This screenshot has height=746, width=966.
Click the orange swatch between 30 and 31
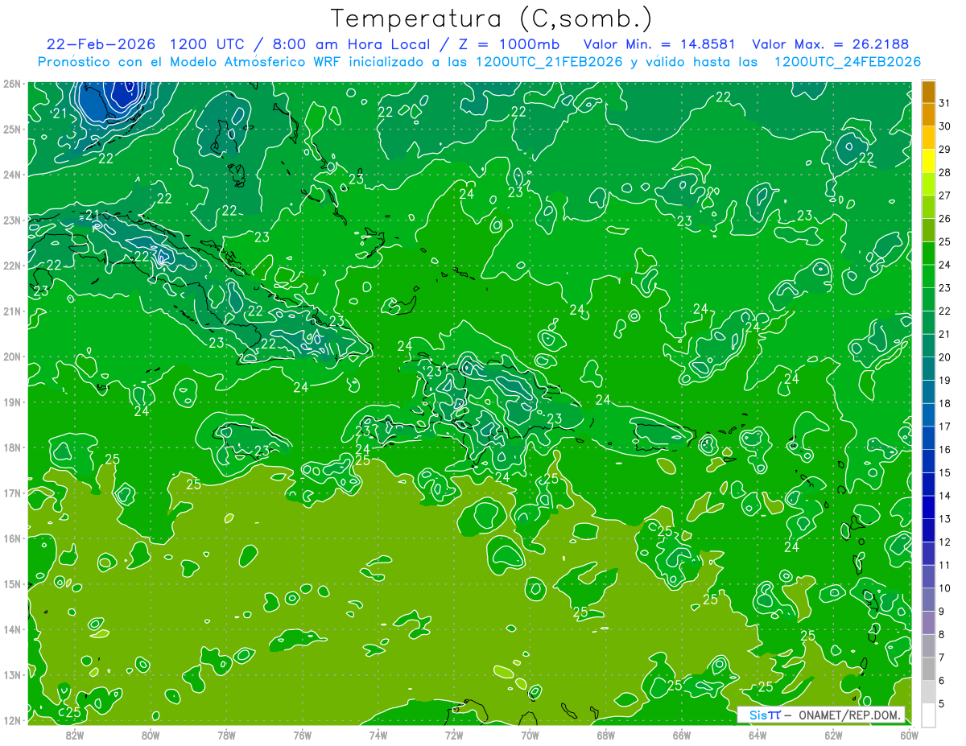(x=928, y=115)
